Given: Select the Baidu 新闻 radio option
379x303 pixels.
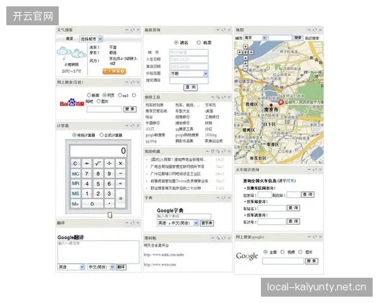Looking at the screenshot, I should [x=89, y=95].
